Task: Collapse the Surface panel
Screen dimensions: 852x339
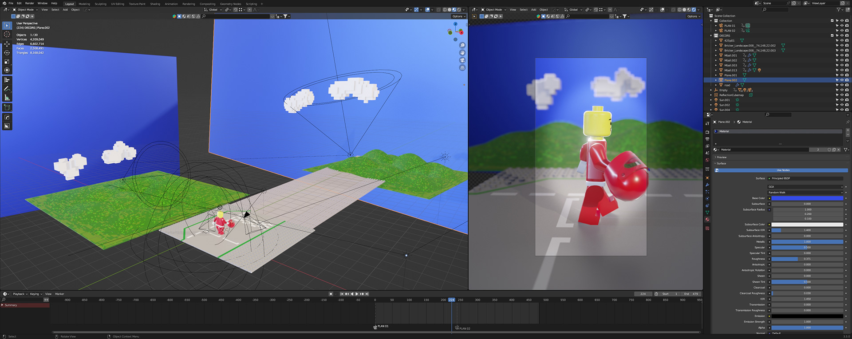Action: click(x=722, y=164)
